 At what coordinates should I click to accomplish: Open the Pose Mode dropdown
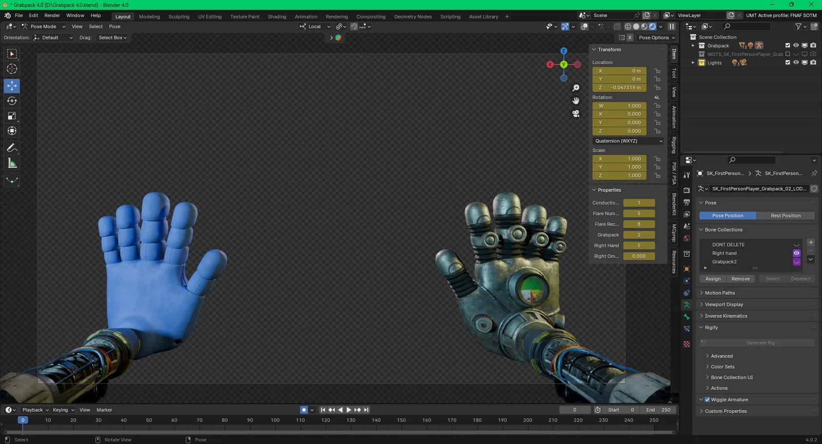point(43,27)
